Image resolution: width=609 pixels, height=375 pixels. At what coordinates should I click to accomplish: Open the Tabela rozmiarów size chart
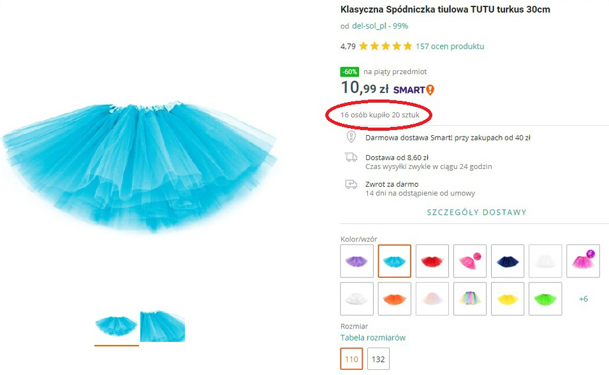372,337
